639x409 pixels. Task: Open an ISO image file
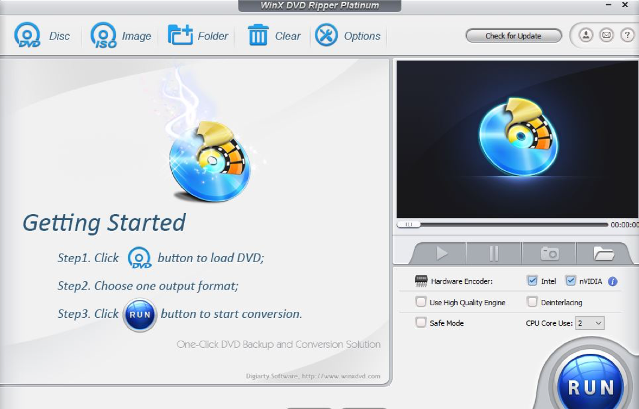coord(121,35)
